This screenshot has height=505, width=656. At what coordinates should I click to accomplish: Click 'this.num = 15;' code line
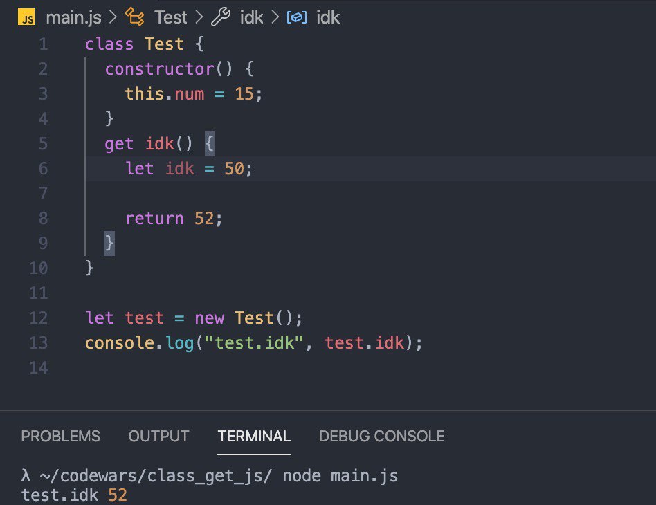coord(194,93)
